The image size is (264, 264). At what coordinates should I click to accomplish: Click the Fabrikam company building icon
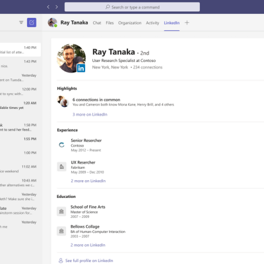(x=61, y=167)
